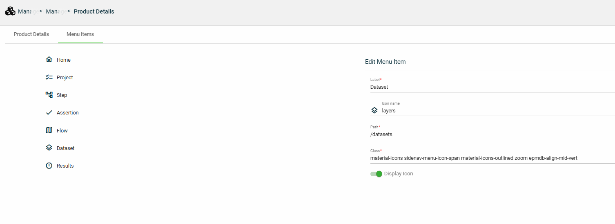Go to the first Manage breadcrumb link
The height and width of the screenshot is (224, 615).
tap(25, 11)
